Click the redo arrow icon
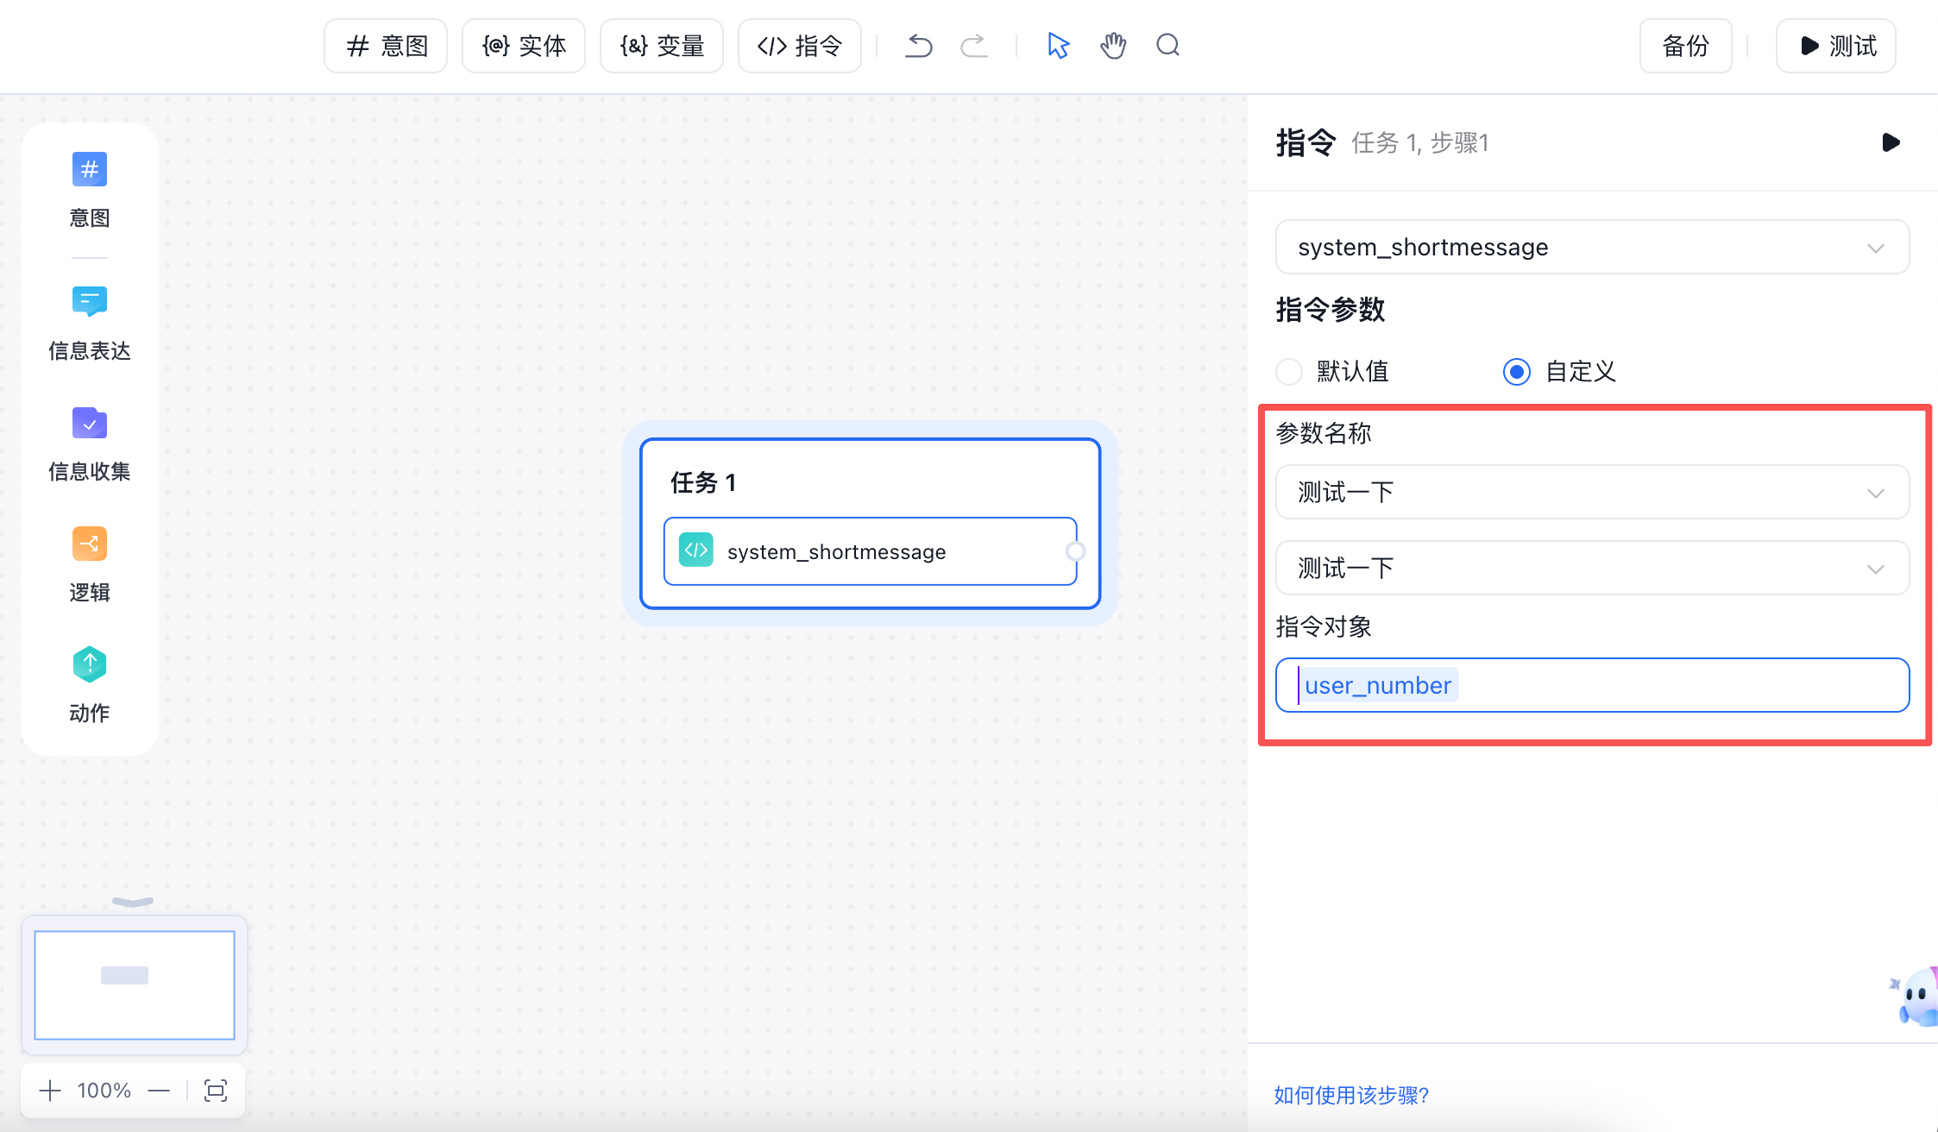Viewport: 1938px width, 1132px height. (974, 46)
